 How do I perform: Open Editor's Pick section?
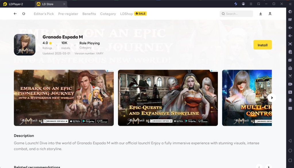pos(44,14)
